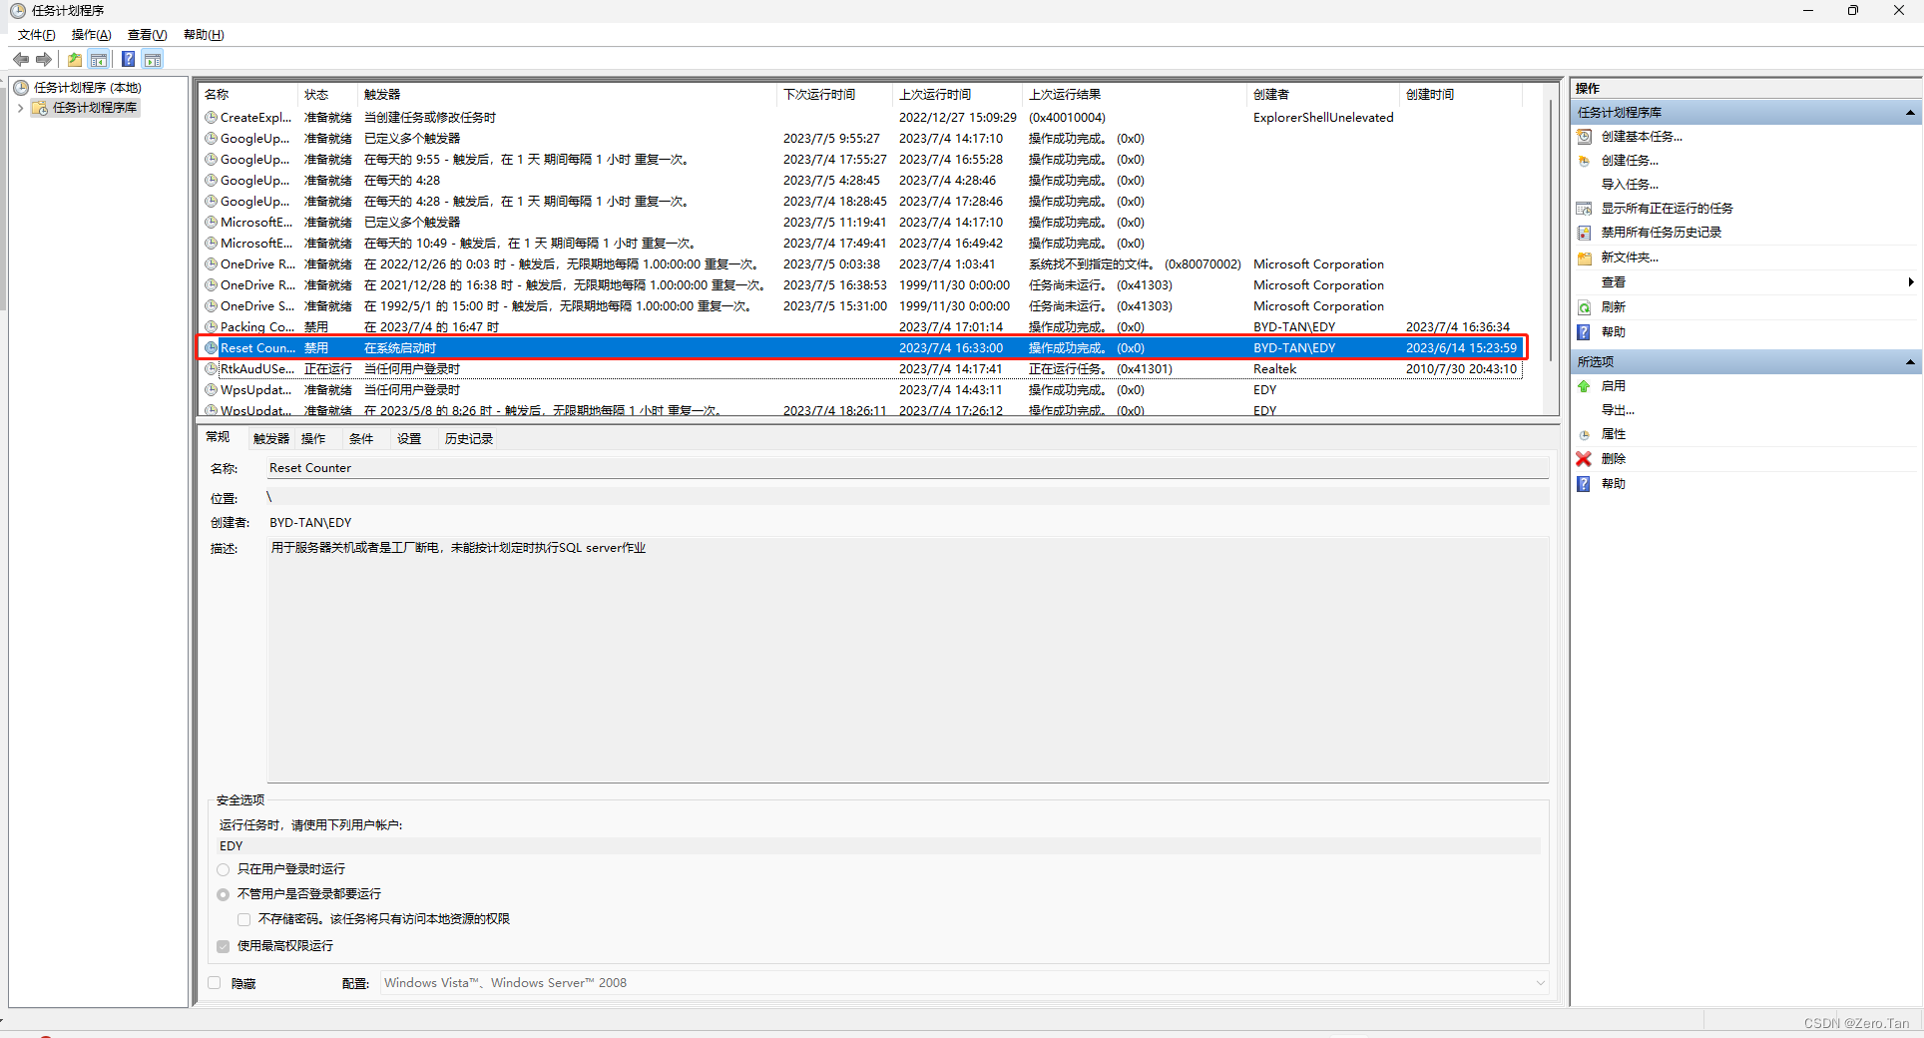Click the 禁用所有任务历史记录 icon
1924x1038 pixels.
point(1584,233)
